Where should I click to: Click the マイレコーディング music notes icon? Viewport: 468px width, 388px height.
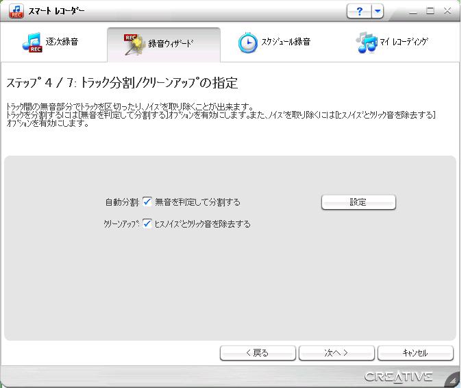(x=367, y=43)
